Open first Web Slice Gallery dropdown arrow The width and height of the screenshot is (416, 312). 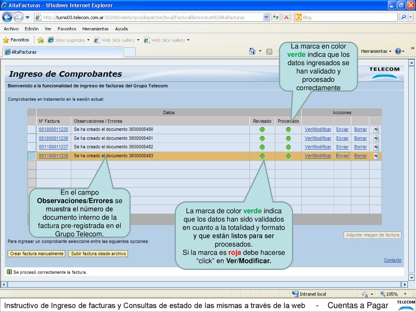click(138, 40)
